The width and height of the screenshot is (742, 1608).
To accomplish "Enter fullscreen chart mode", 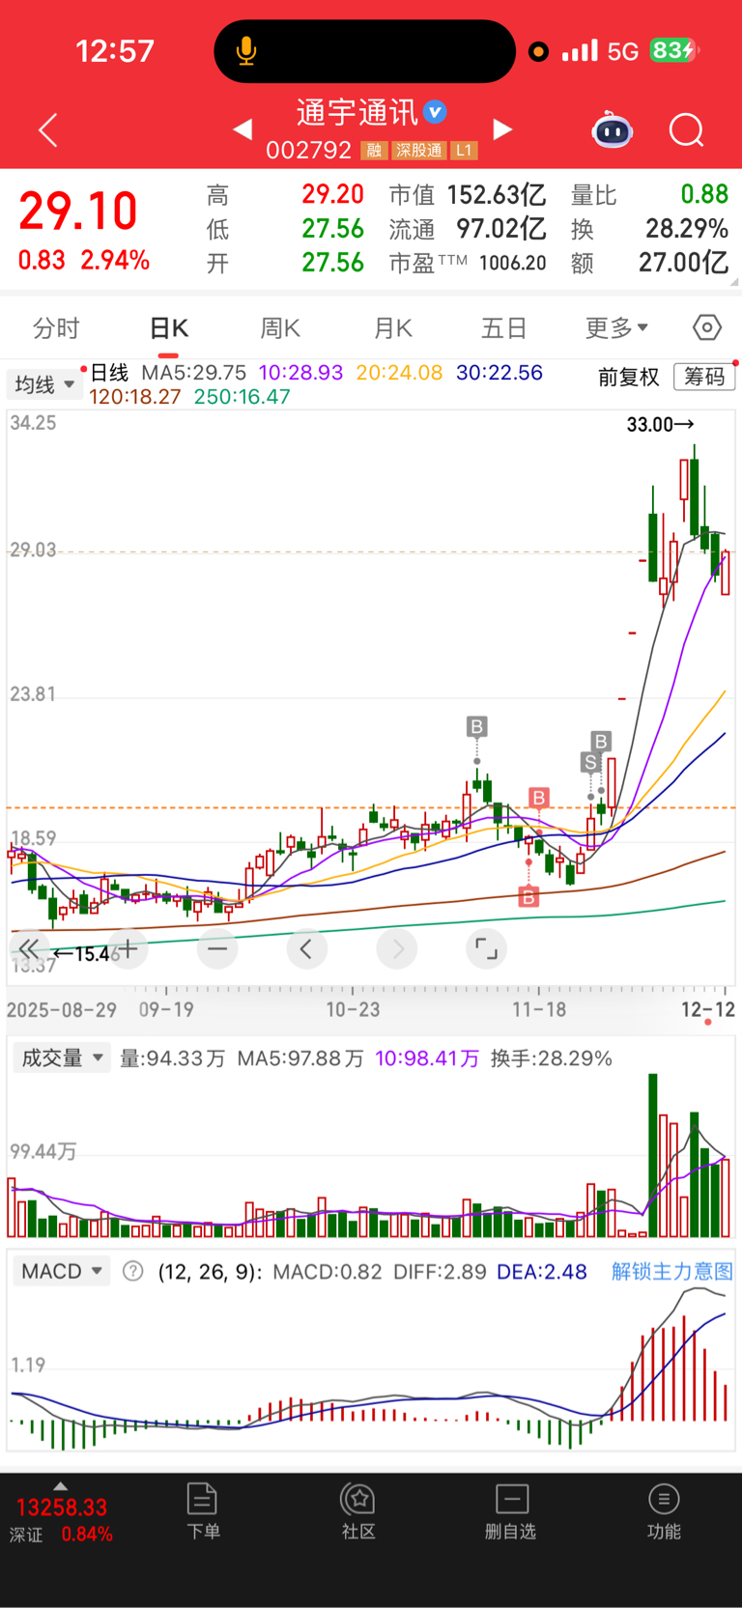I will [x=487, y=949].
